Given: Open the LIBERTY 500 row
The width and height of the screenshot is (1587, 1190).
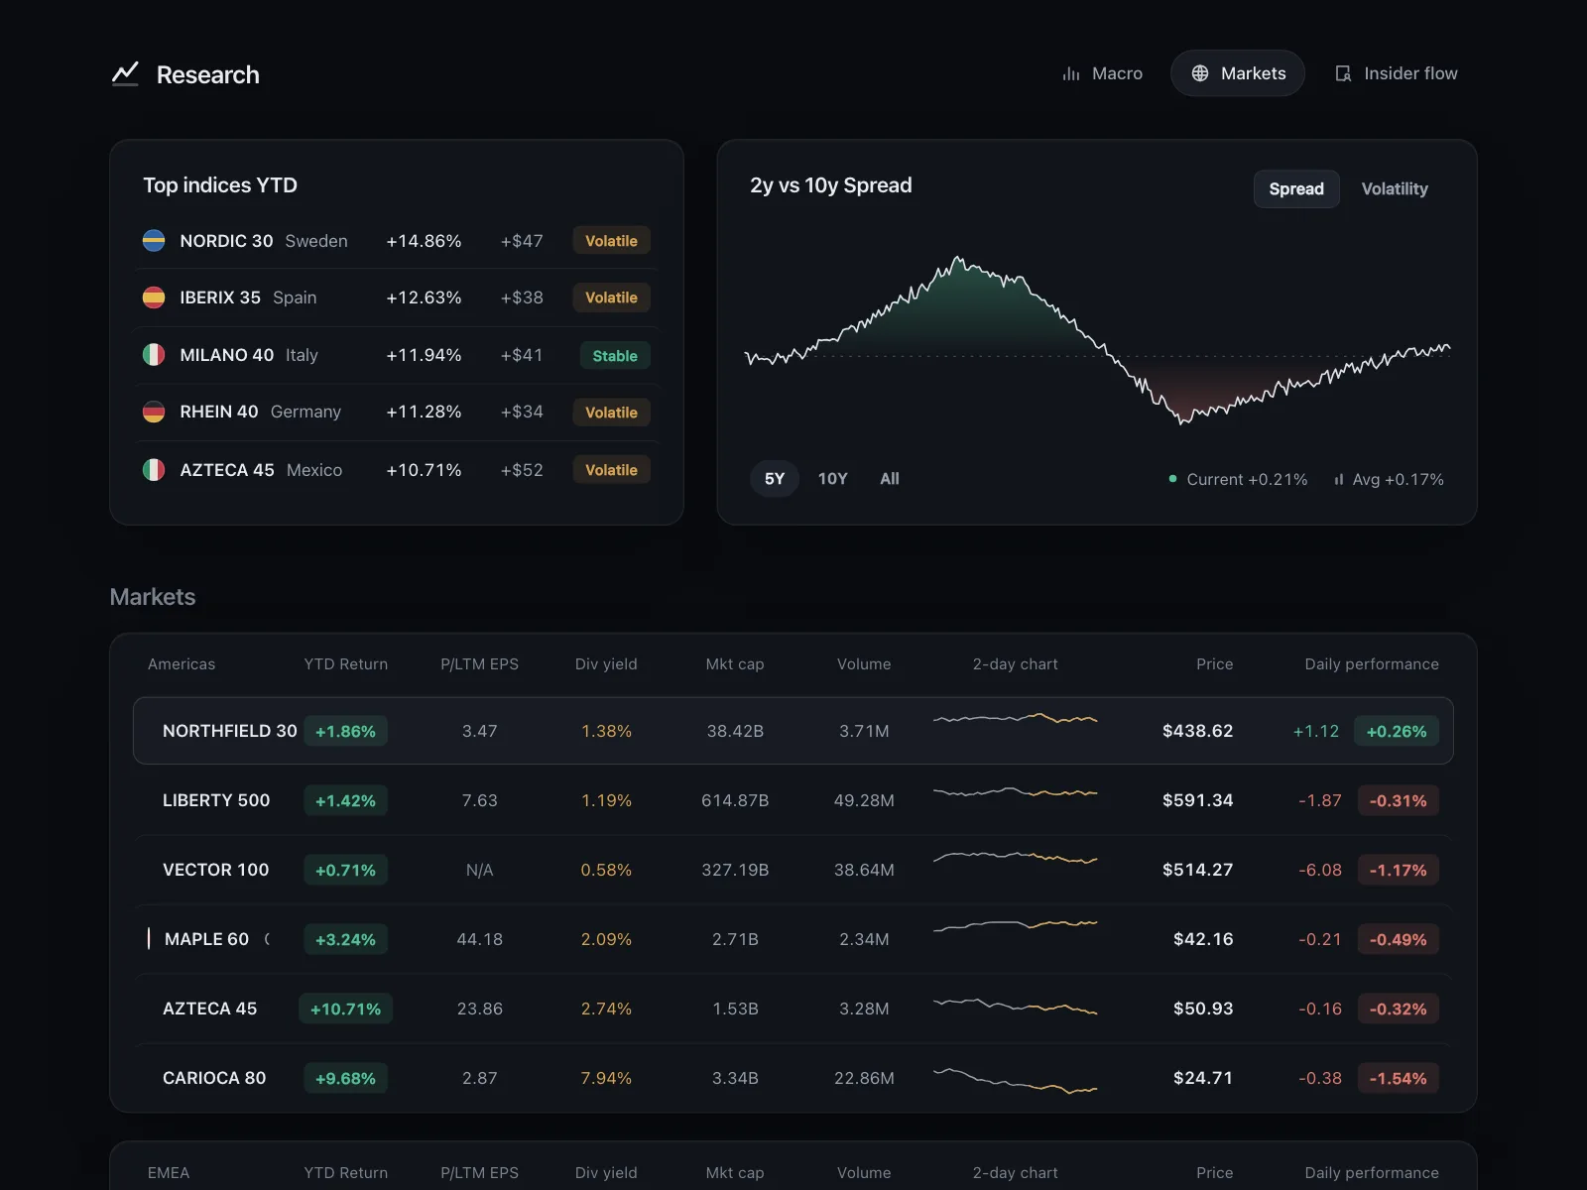Looking at the screenshot, I should (793, 800).
